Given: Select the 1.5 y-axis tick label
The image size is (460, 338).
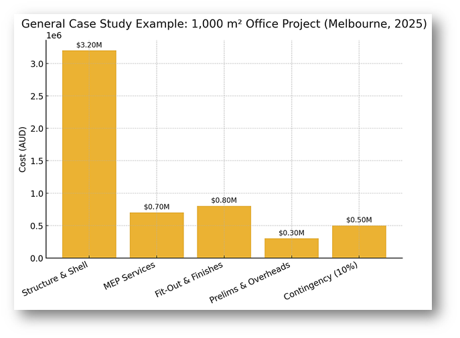Looking at the screenshot, I should pyautogui.click(x=37, y=161).
